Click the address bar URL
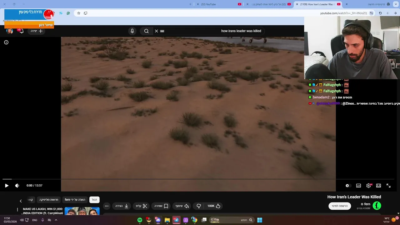 (x=343, y=13)
